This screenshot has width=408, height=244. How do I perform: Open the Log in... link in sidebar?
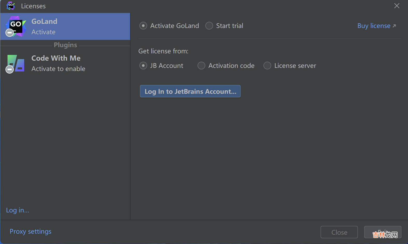18,210
